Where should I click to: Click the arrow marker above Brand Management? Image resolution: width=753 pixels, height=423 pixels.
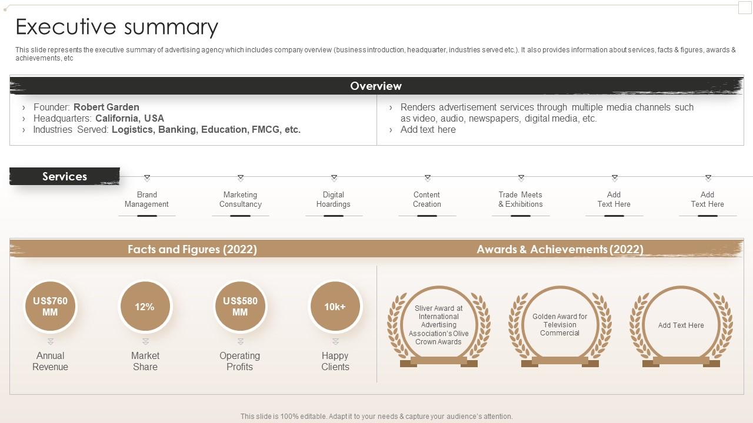[147, 178]
